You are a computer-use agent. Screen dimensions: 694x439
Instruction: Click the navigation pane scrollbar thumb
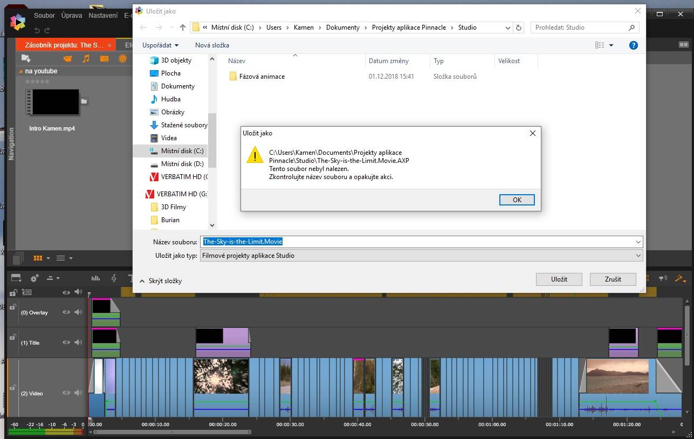(x=212, y=140)
